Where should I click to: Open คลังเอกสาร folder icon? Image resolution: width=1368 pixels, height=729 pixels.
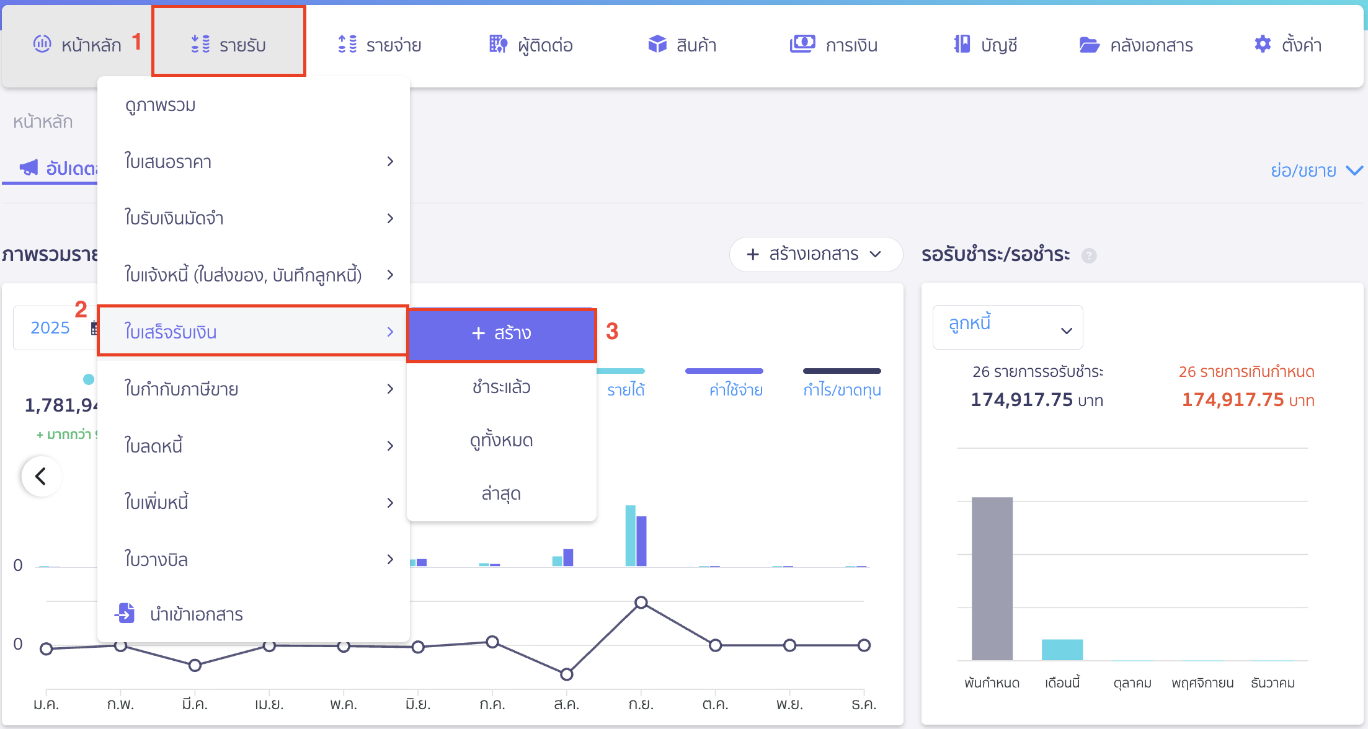1089,45
